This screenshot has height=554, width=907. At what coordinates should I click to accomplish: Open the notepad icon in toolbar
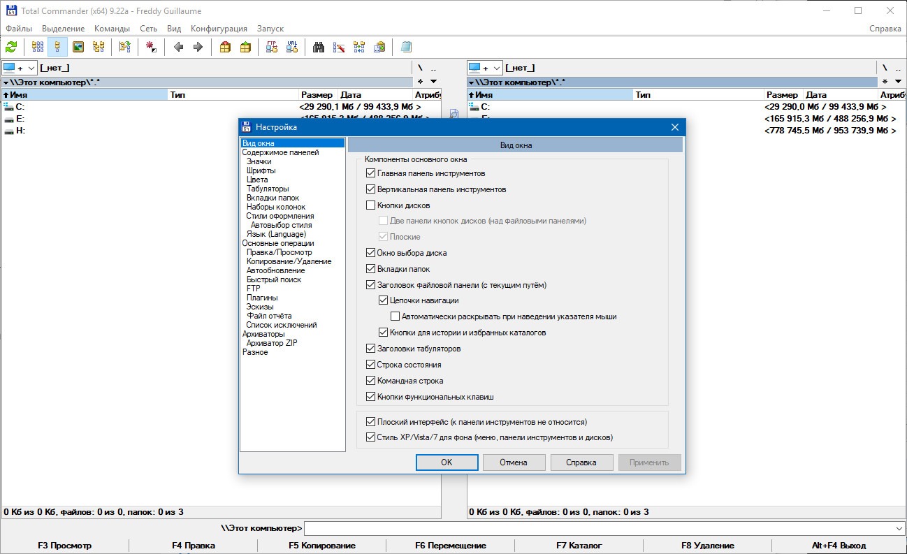tap(406, 47)
